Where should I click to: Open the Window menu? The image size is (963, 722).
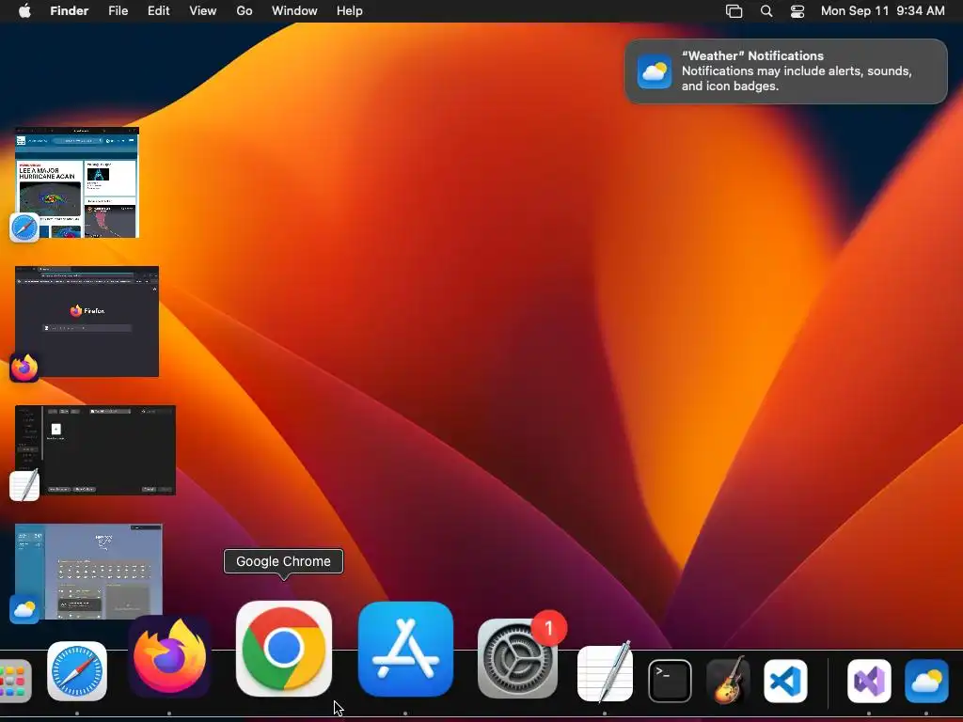[294, 11]
